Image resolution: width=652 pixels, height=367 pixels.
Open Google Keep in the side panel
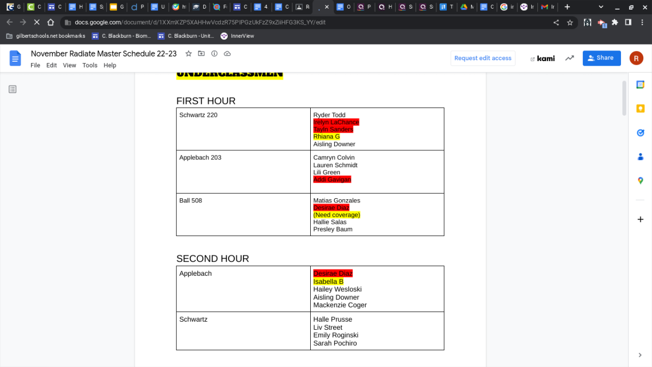coord(640,109)
